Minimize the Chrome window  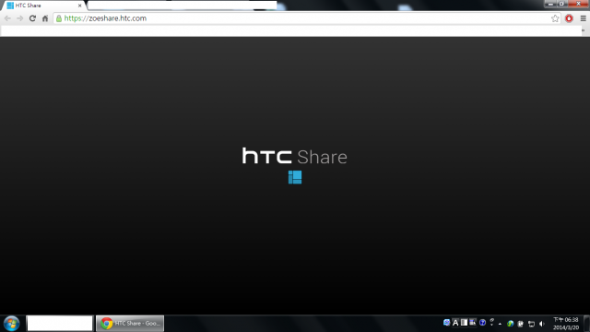pos(550,4)
